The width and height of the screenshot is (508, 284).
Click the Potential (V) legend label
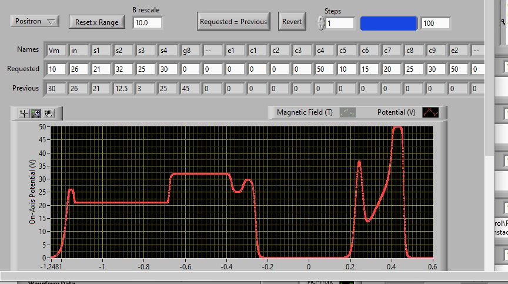pos(396,112)
